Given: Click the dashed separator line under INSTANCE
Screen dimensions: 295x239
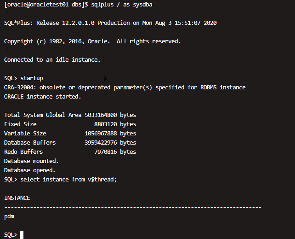Looking at the screenshot, I should pos(133,207).
